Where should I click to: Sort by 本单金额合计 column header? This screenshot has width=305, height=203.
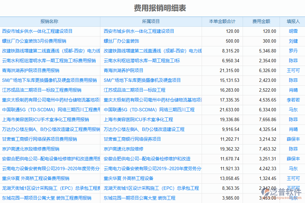222,22
